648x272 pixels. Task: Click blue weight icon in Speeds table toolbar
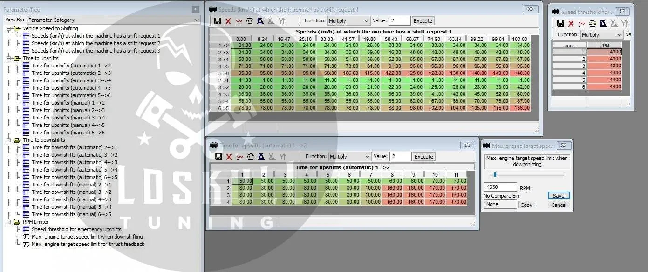260,21
